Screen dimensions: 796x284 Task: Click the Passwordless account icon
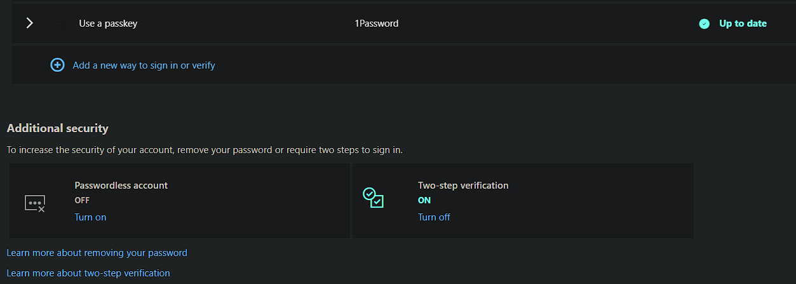[35, 203]
